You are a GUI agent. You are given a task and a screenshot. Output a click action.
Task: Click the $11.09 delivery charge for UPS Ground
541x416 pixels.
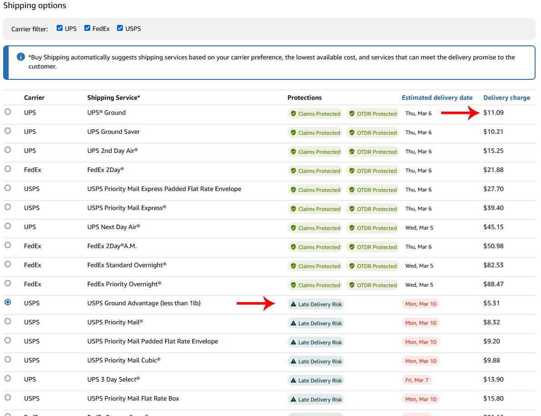pos(493,113)
